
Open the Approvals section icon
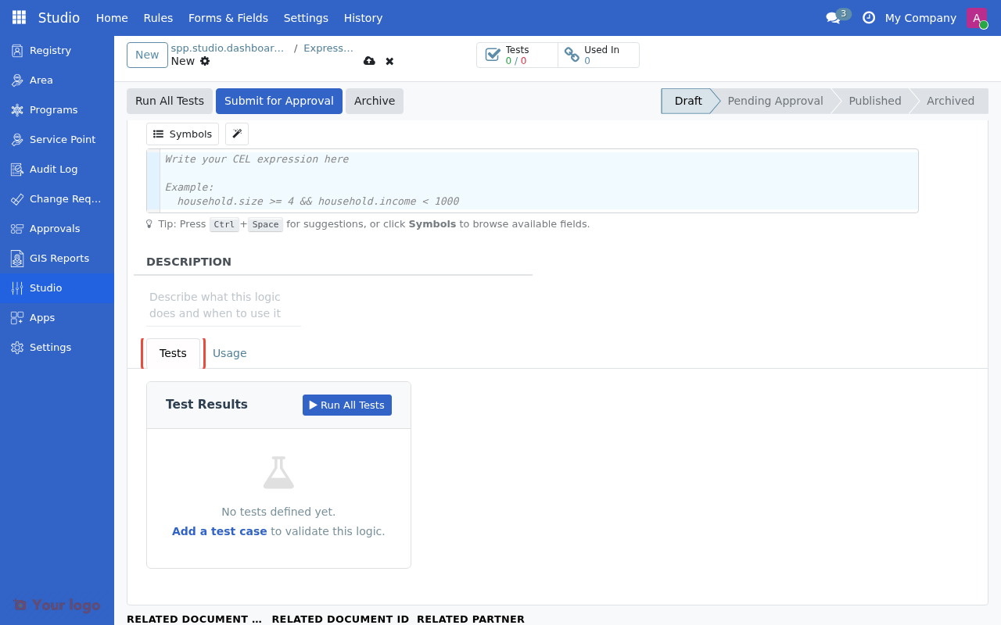point(16,228)
